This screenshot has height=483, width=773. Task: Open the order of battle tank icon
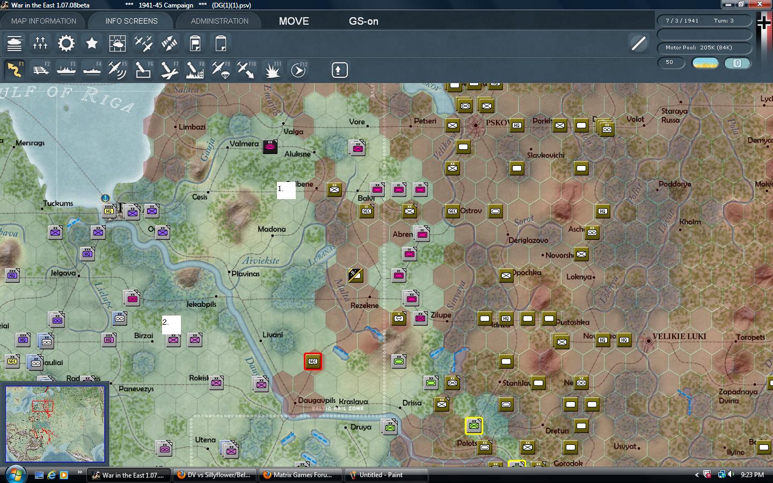tap(14, 43)
